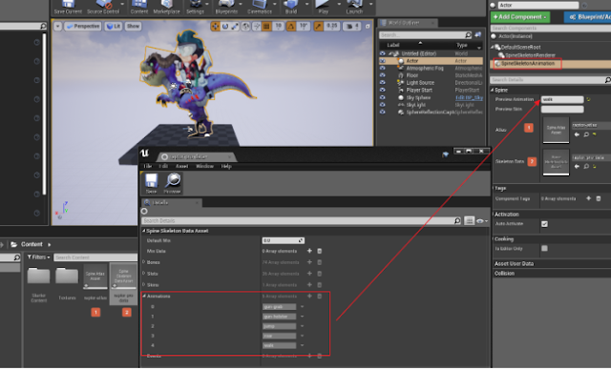Hide the Floor using its eye icon
Image resolution: width=611 pixels, height=369 pixels.
pos(382,75)
